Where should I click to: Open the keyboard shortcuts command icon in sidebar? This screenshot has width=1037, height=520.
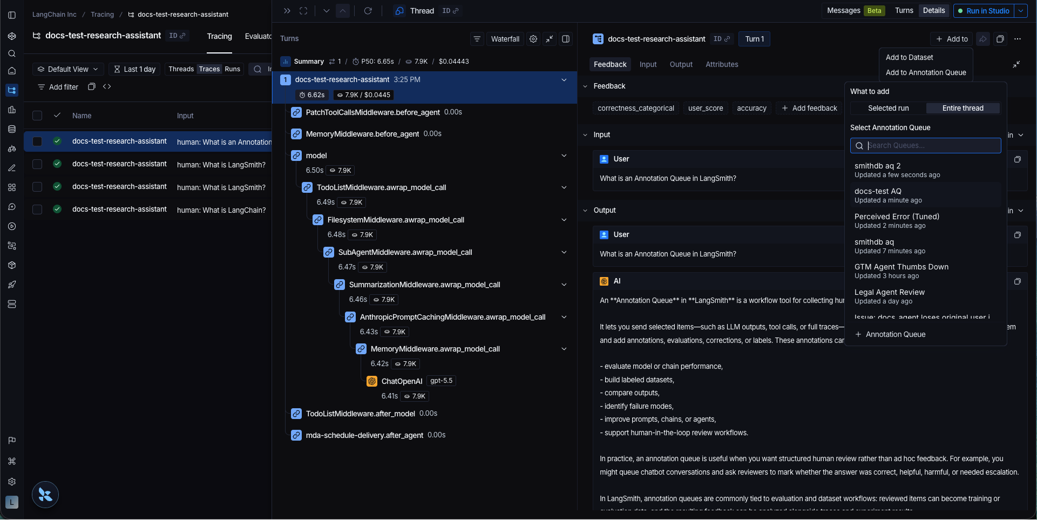point(12,461)
